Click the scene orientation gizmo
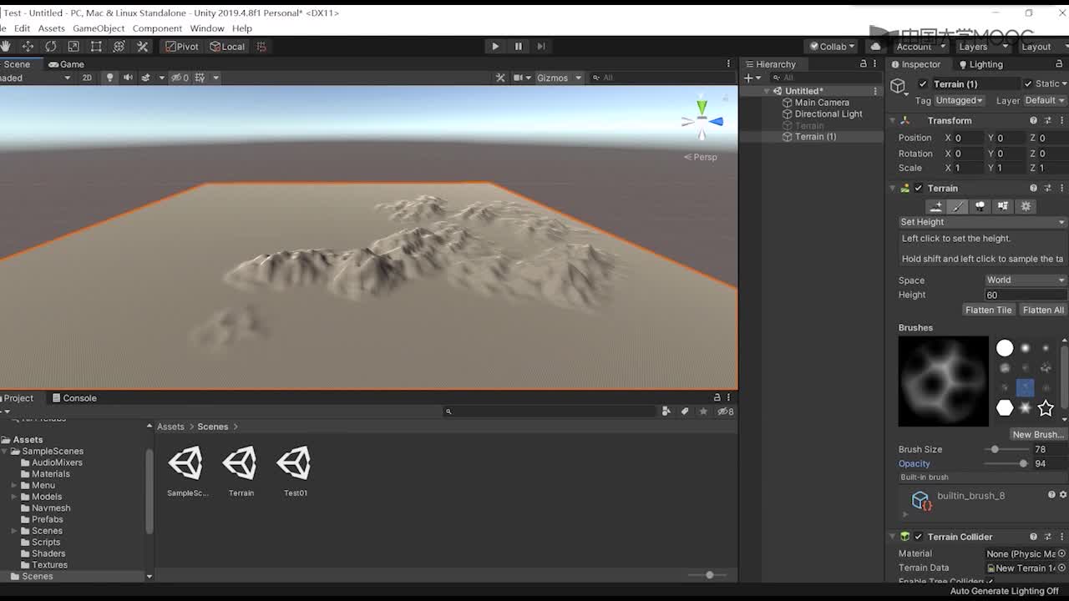Screen dimensions: 1069x601 tap(702, 120)
